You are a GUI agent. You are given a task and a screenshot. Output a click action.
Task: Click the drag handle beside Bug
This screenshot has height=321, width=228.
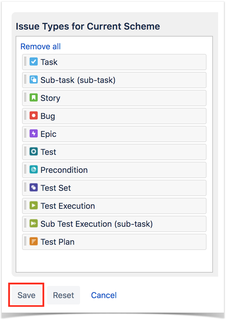coord(26,116)
